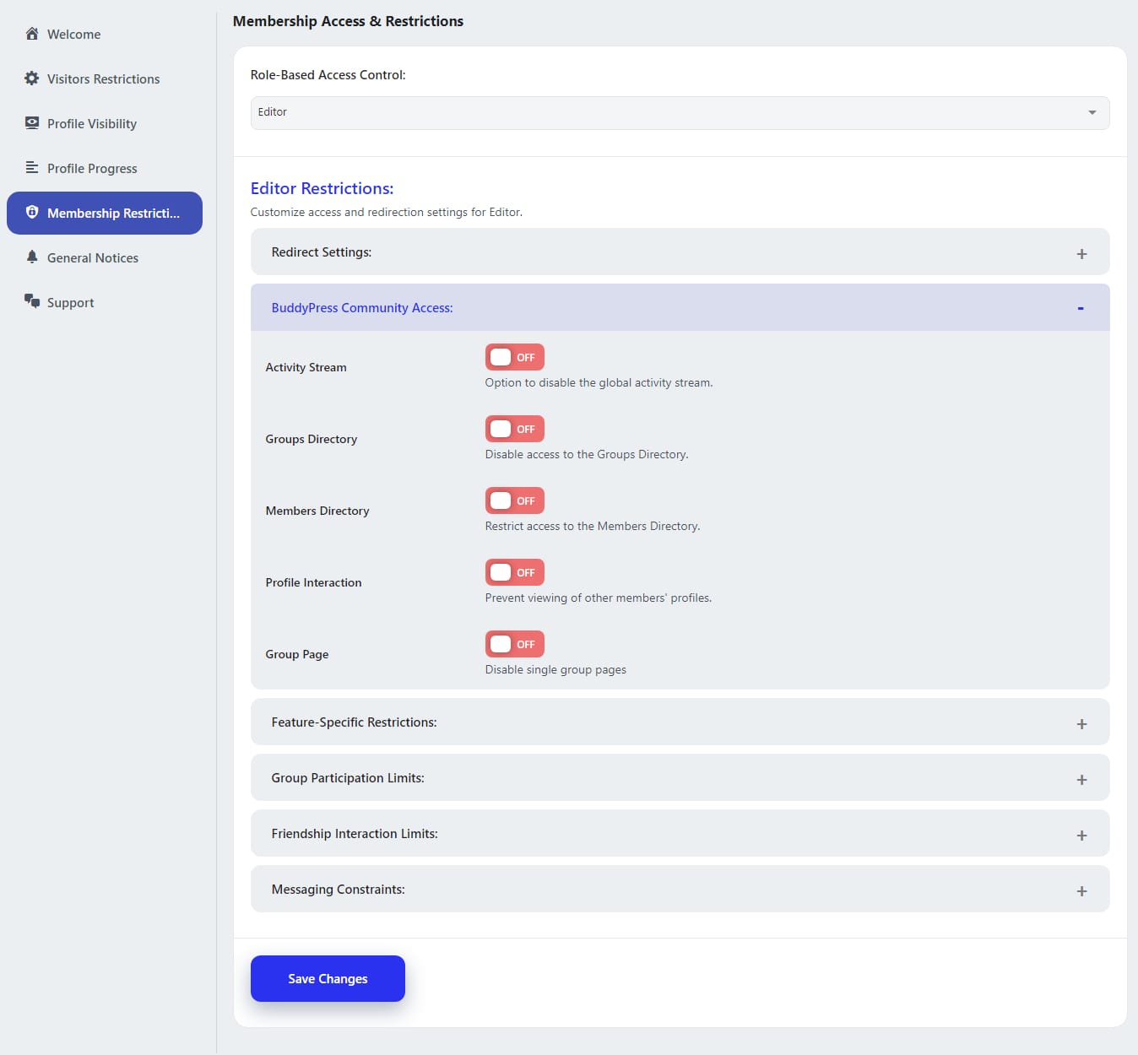Click the Support chat bubbles icon

[x=32, y=301]
